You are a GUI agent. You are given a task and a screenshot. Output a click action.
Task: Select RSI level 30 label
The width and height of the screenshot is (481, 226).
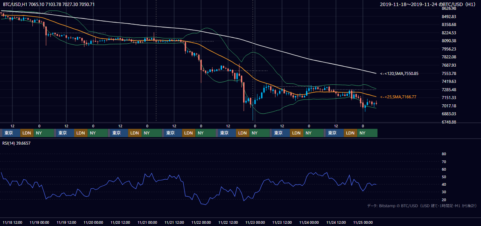pos(444,192)
